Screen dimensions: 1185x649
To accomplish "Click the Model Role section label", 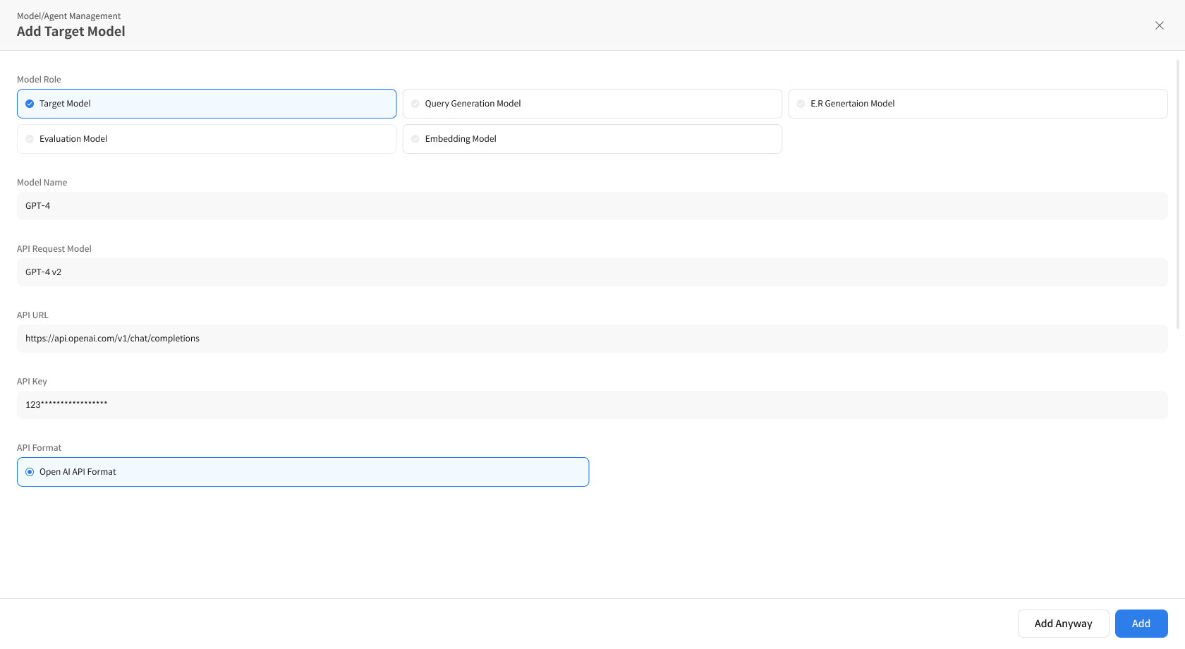I will pos(39,80).
